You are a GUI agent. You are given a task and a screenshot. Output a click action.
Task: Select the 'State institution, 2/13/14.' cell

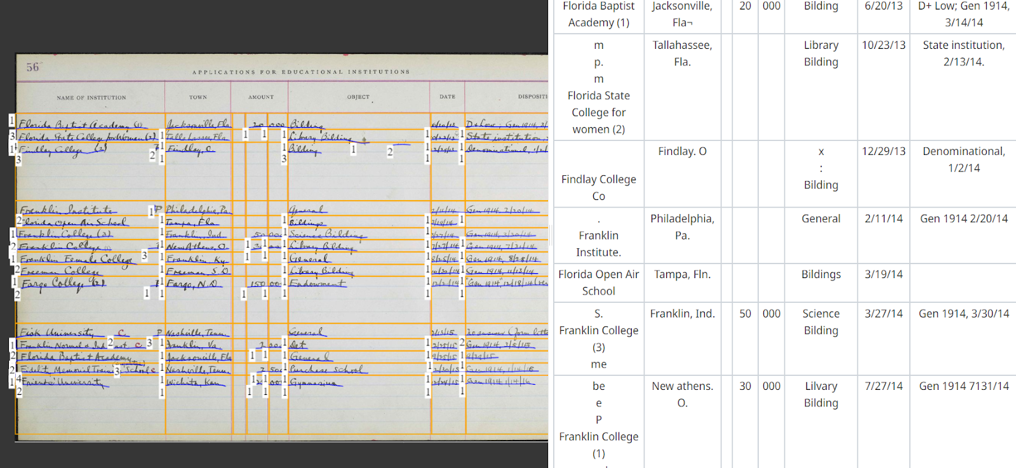(x=963, y=53)
